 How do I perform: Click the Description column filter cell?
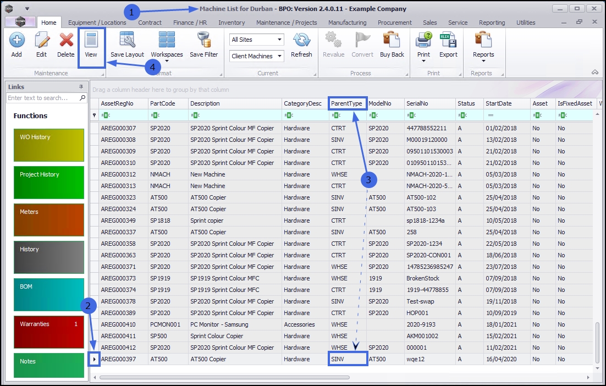235,115
